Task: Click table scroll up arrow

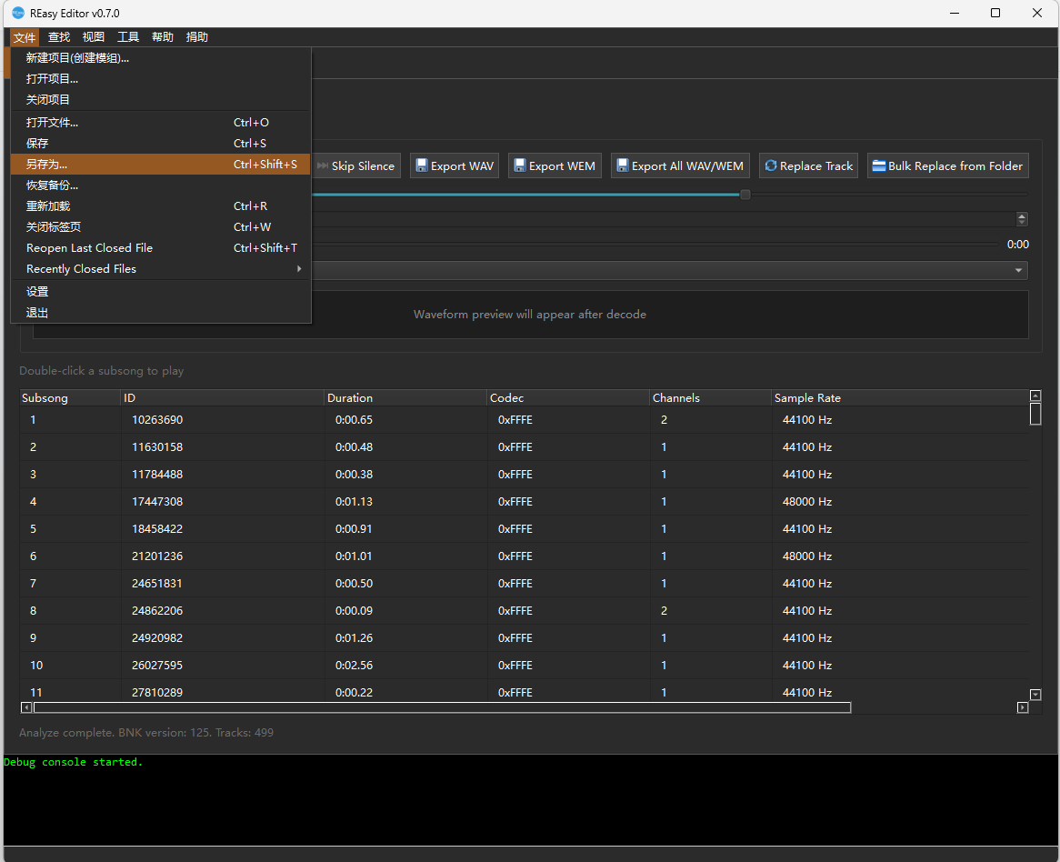Action: coord(1035,396)
